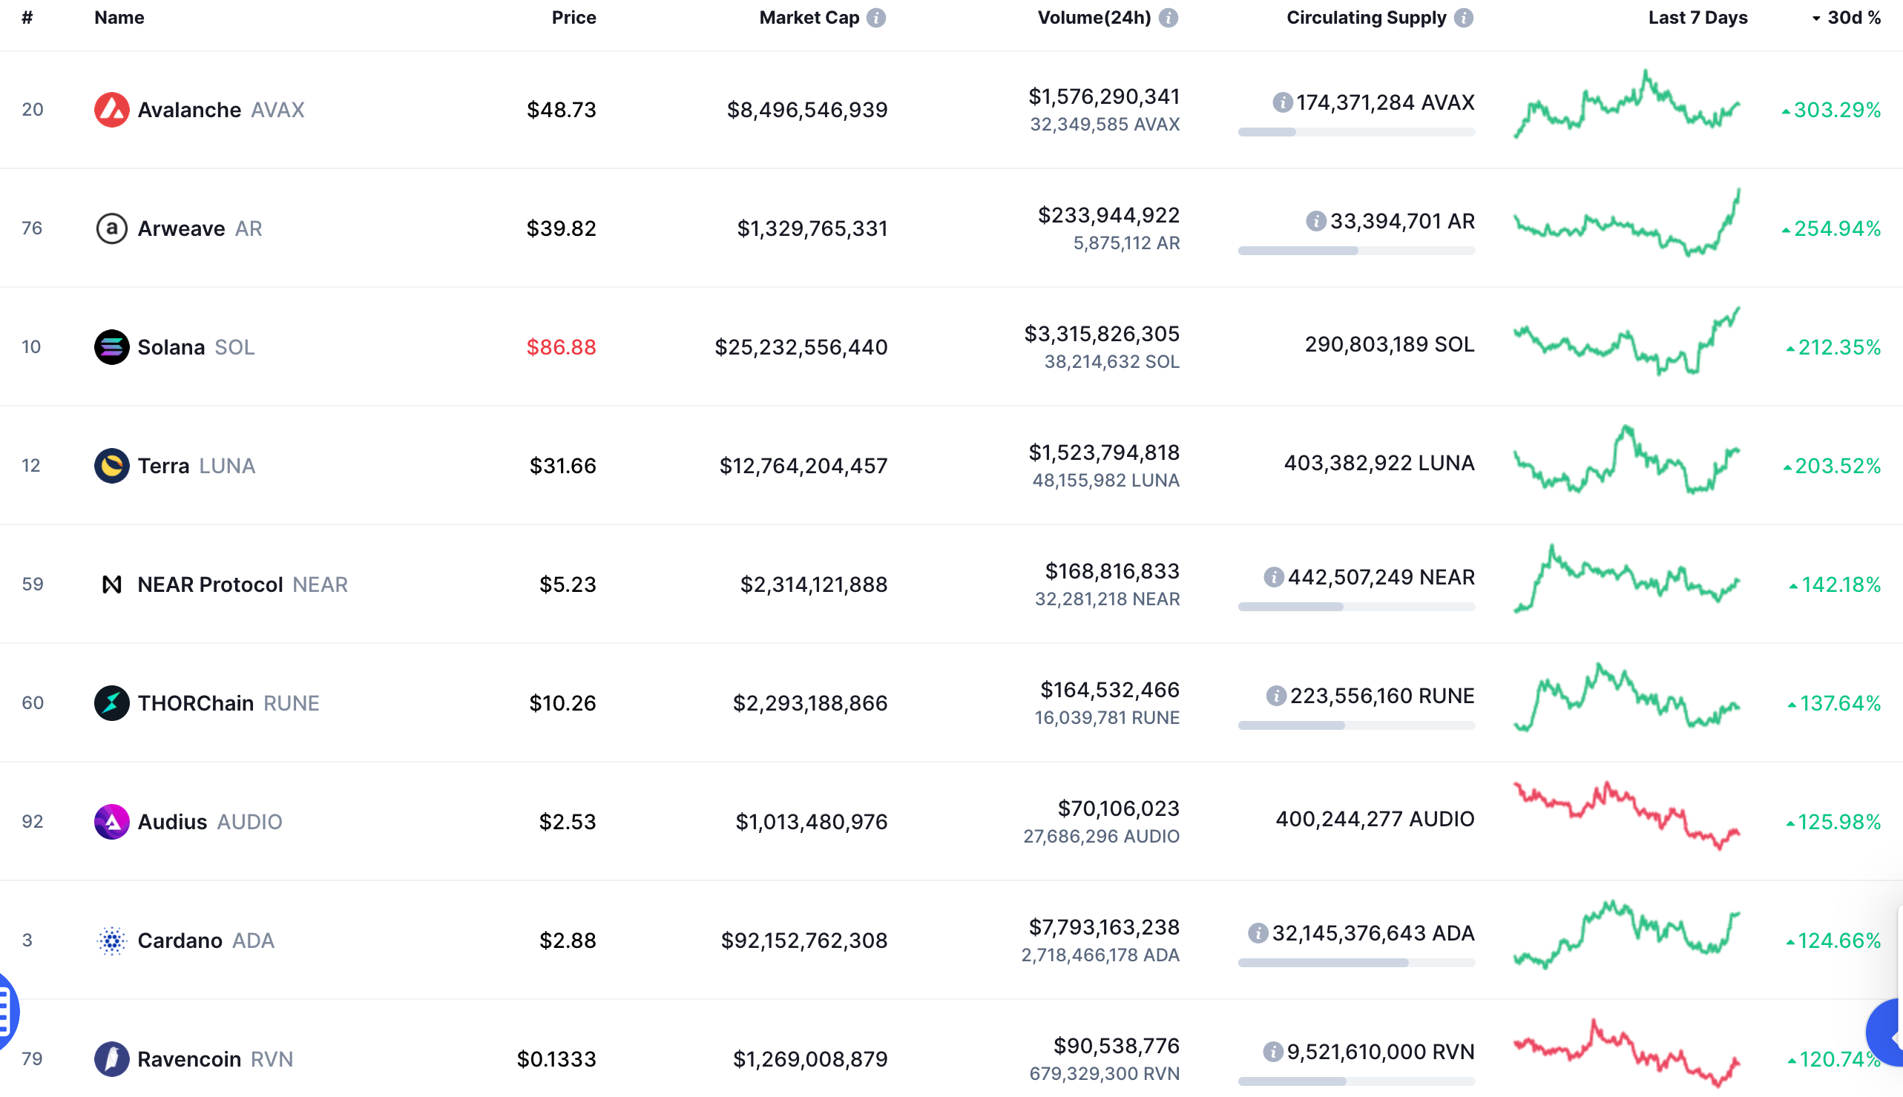Click the Solana coin logo icon
Viewport: 1903px width, 1097px height.
click(x=111, y=347)
